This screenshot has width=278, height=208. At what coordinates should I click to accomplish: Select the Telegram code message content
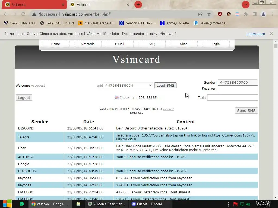(x=186, y=137)
